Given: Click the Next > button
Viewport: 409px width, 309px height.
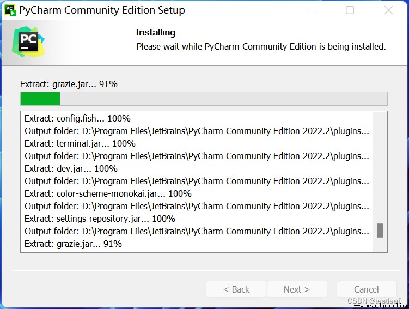Looking at the screenshot, I should point(297,289).
